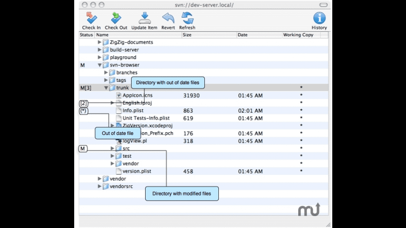
Task: Select the build-server folder icon
Action: tap(105, 50)
